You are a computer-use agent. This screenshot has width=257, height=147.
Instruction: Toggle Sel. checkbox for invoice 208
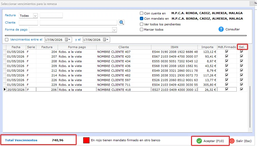pyautogui.click(x=241, y=61)
